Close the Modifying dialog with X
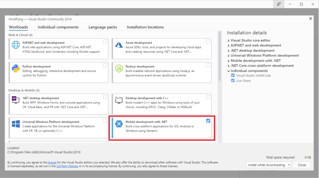 [311, 19]
